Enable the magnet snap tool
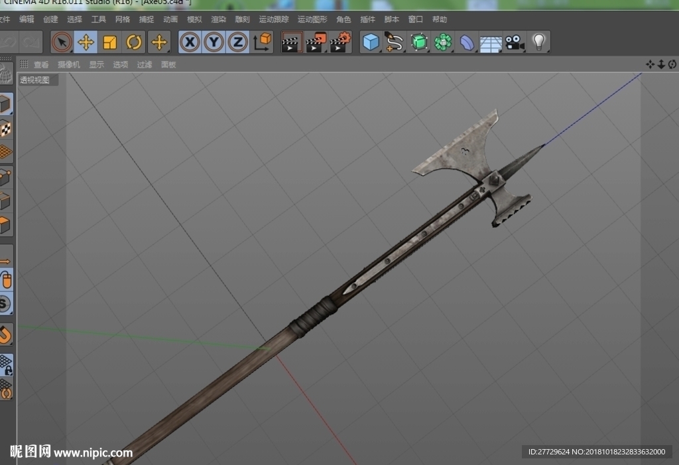Viewport: 679px width, 465px height. (5, 335)
